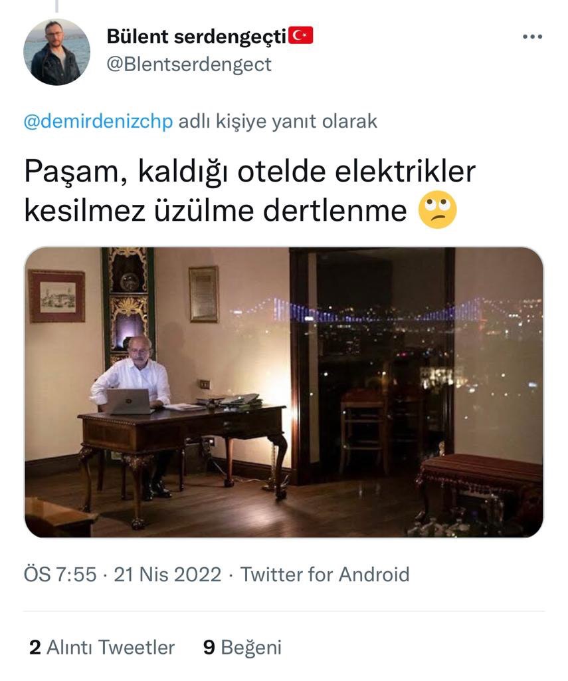
Task: Open the @demirdenizchp mention link
Action: (98, 121)
